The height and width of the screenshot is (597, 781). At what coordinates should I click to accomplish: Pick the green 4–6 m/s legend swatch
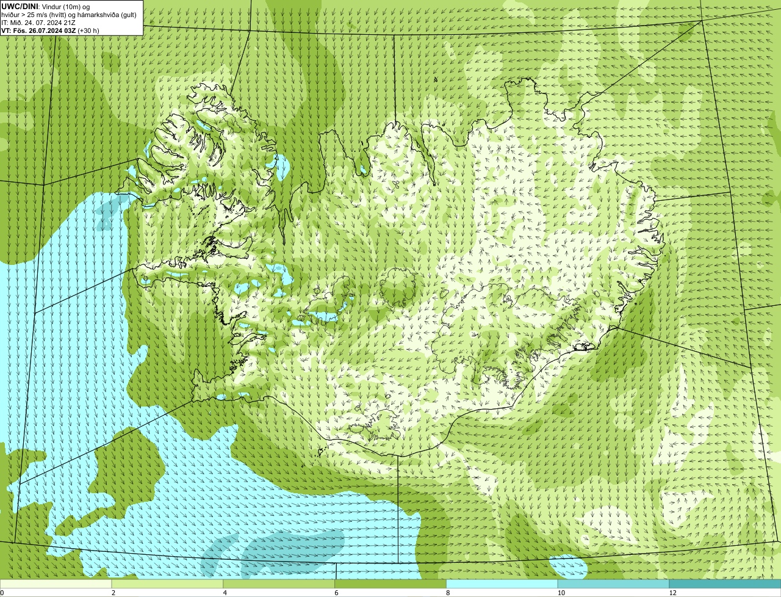click(x=279, y=584)
